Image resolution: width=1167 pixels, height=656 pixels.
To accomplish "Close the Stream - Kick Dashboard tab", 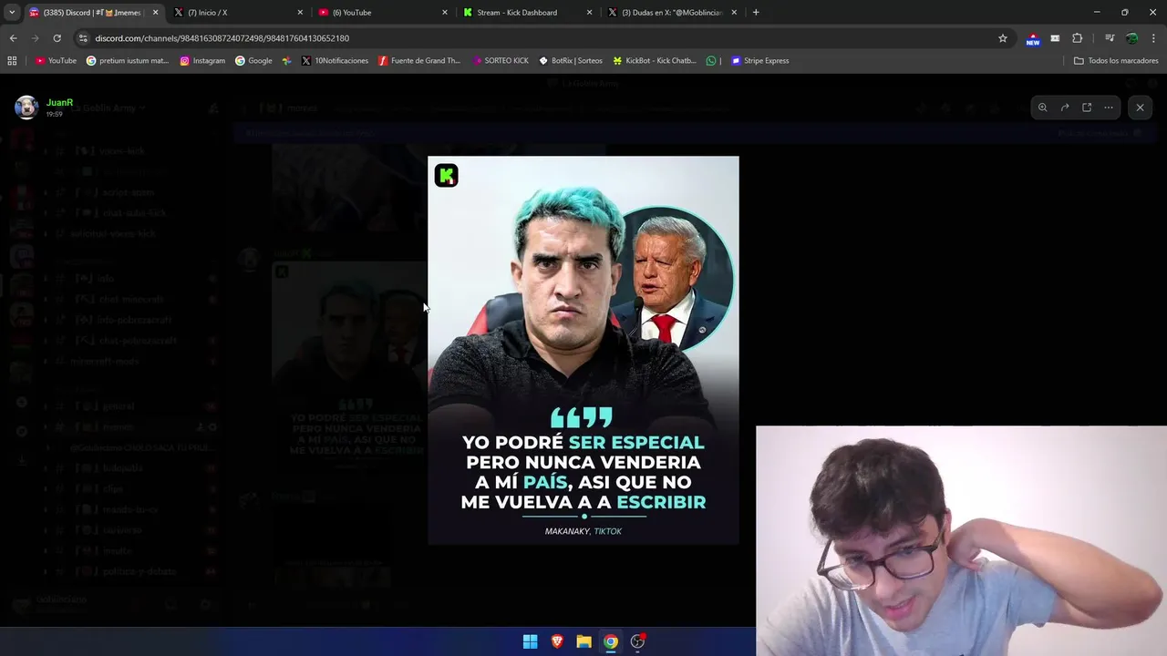I will point(589,13).
